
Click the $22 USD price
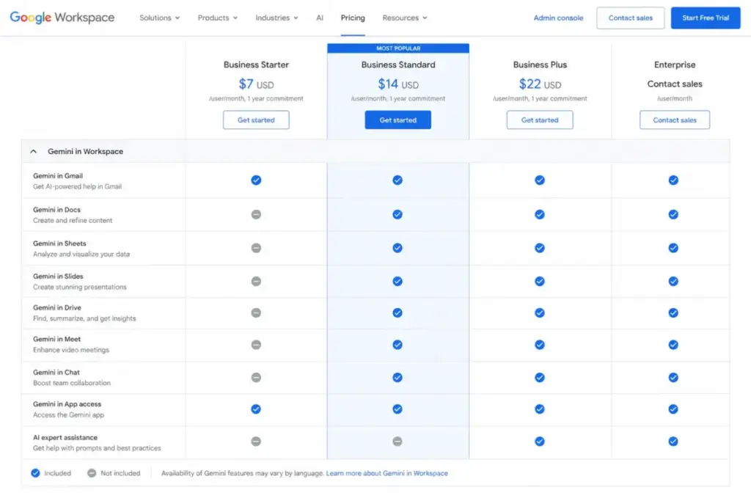pyautogui.click(x=540, y=84)
